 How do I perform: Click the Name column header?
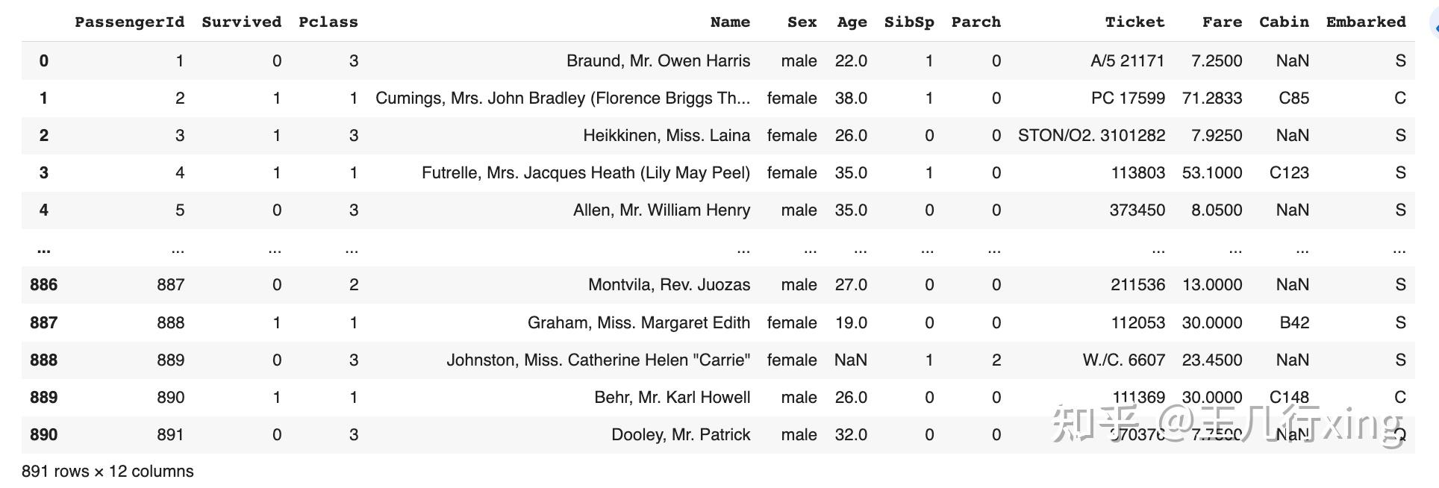tap(730, 22)
